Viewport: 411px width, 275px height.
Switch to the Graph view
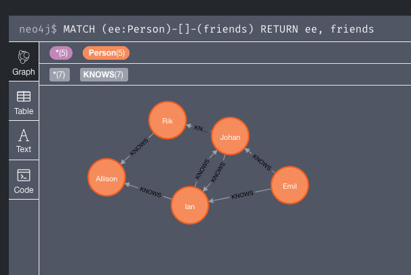tap(24, 62)
